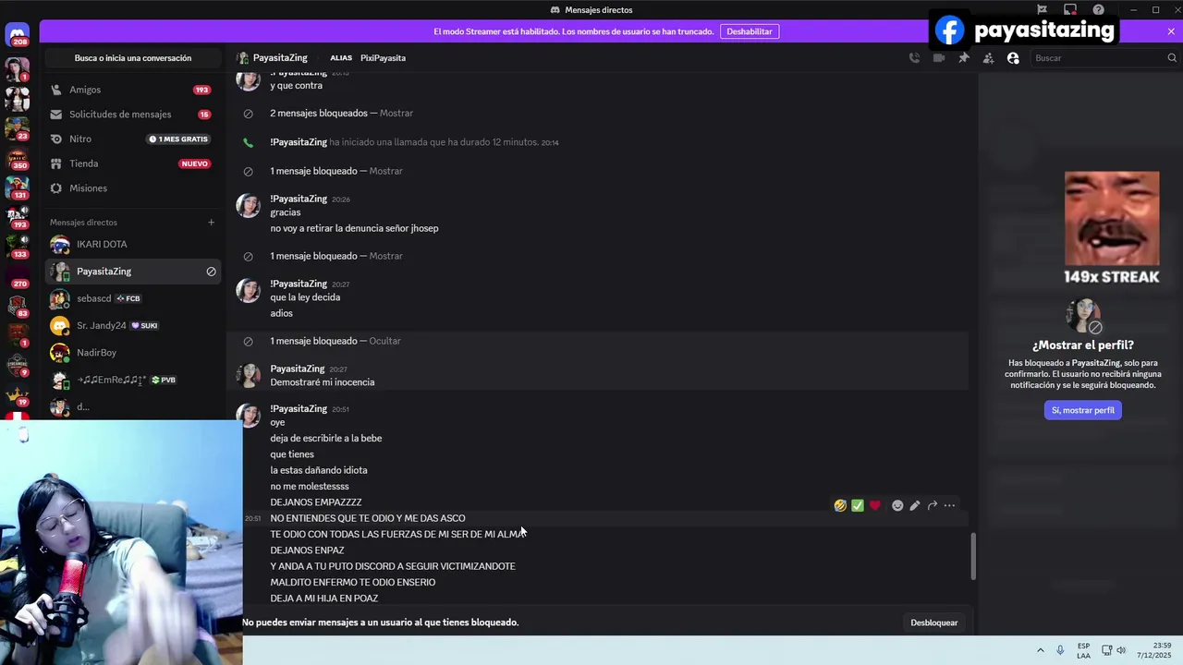The height and width of the screenshot is (665, 1183).
Task: Show blocked message above 'que la ley decida'
Action: coord(386,256)
